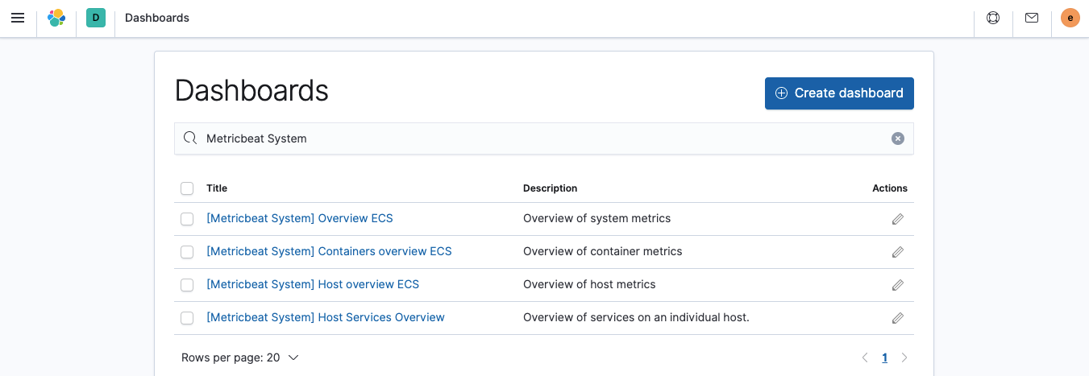
Task: Click the Elastic logo icon
Action: click(56, 18)
